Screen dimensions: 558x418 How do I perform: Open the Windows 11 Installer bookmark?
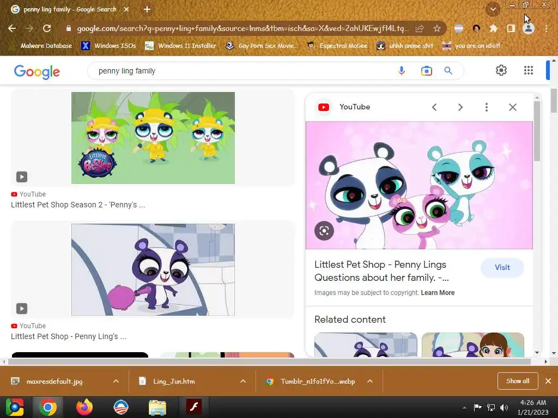pos(181,46)
